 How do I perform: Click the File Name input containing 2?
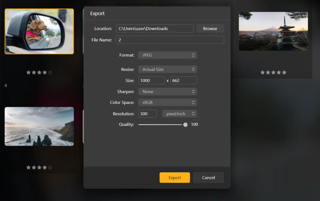[170, 40]
